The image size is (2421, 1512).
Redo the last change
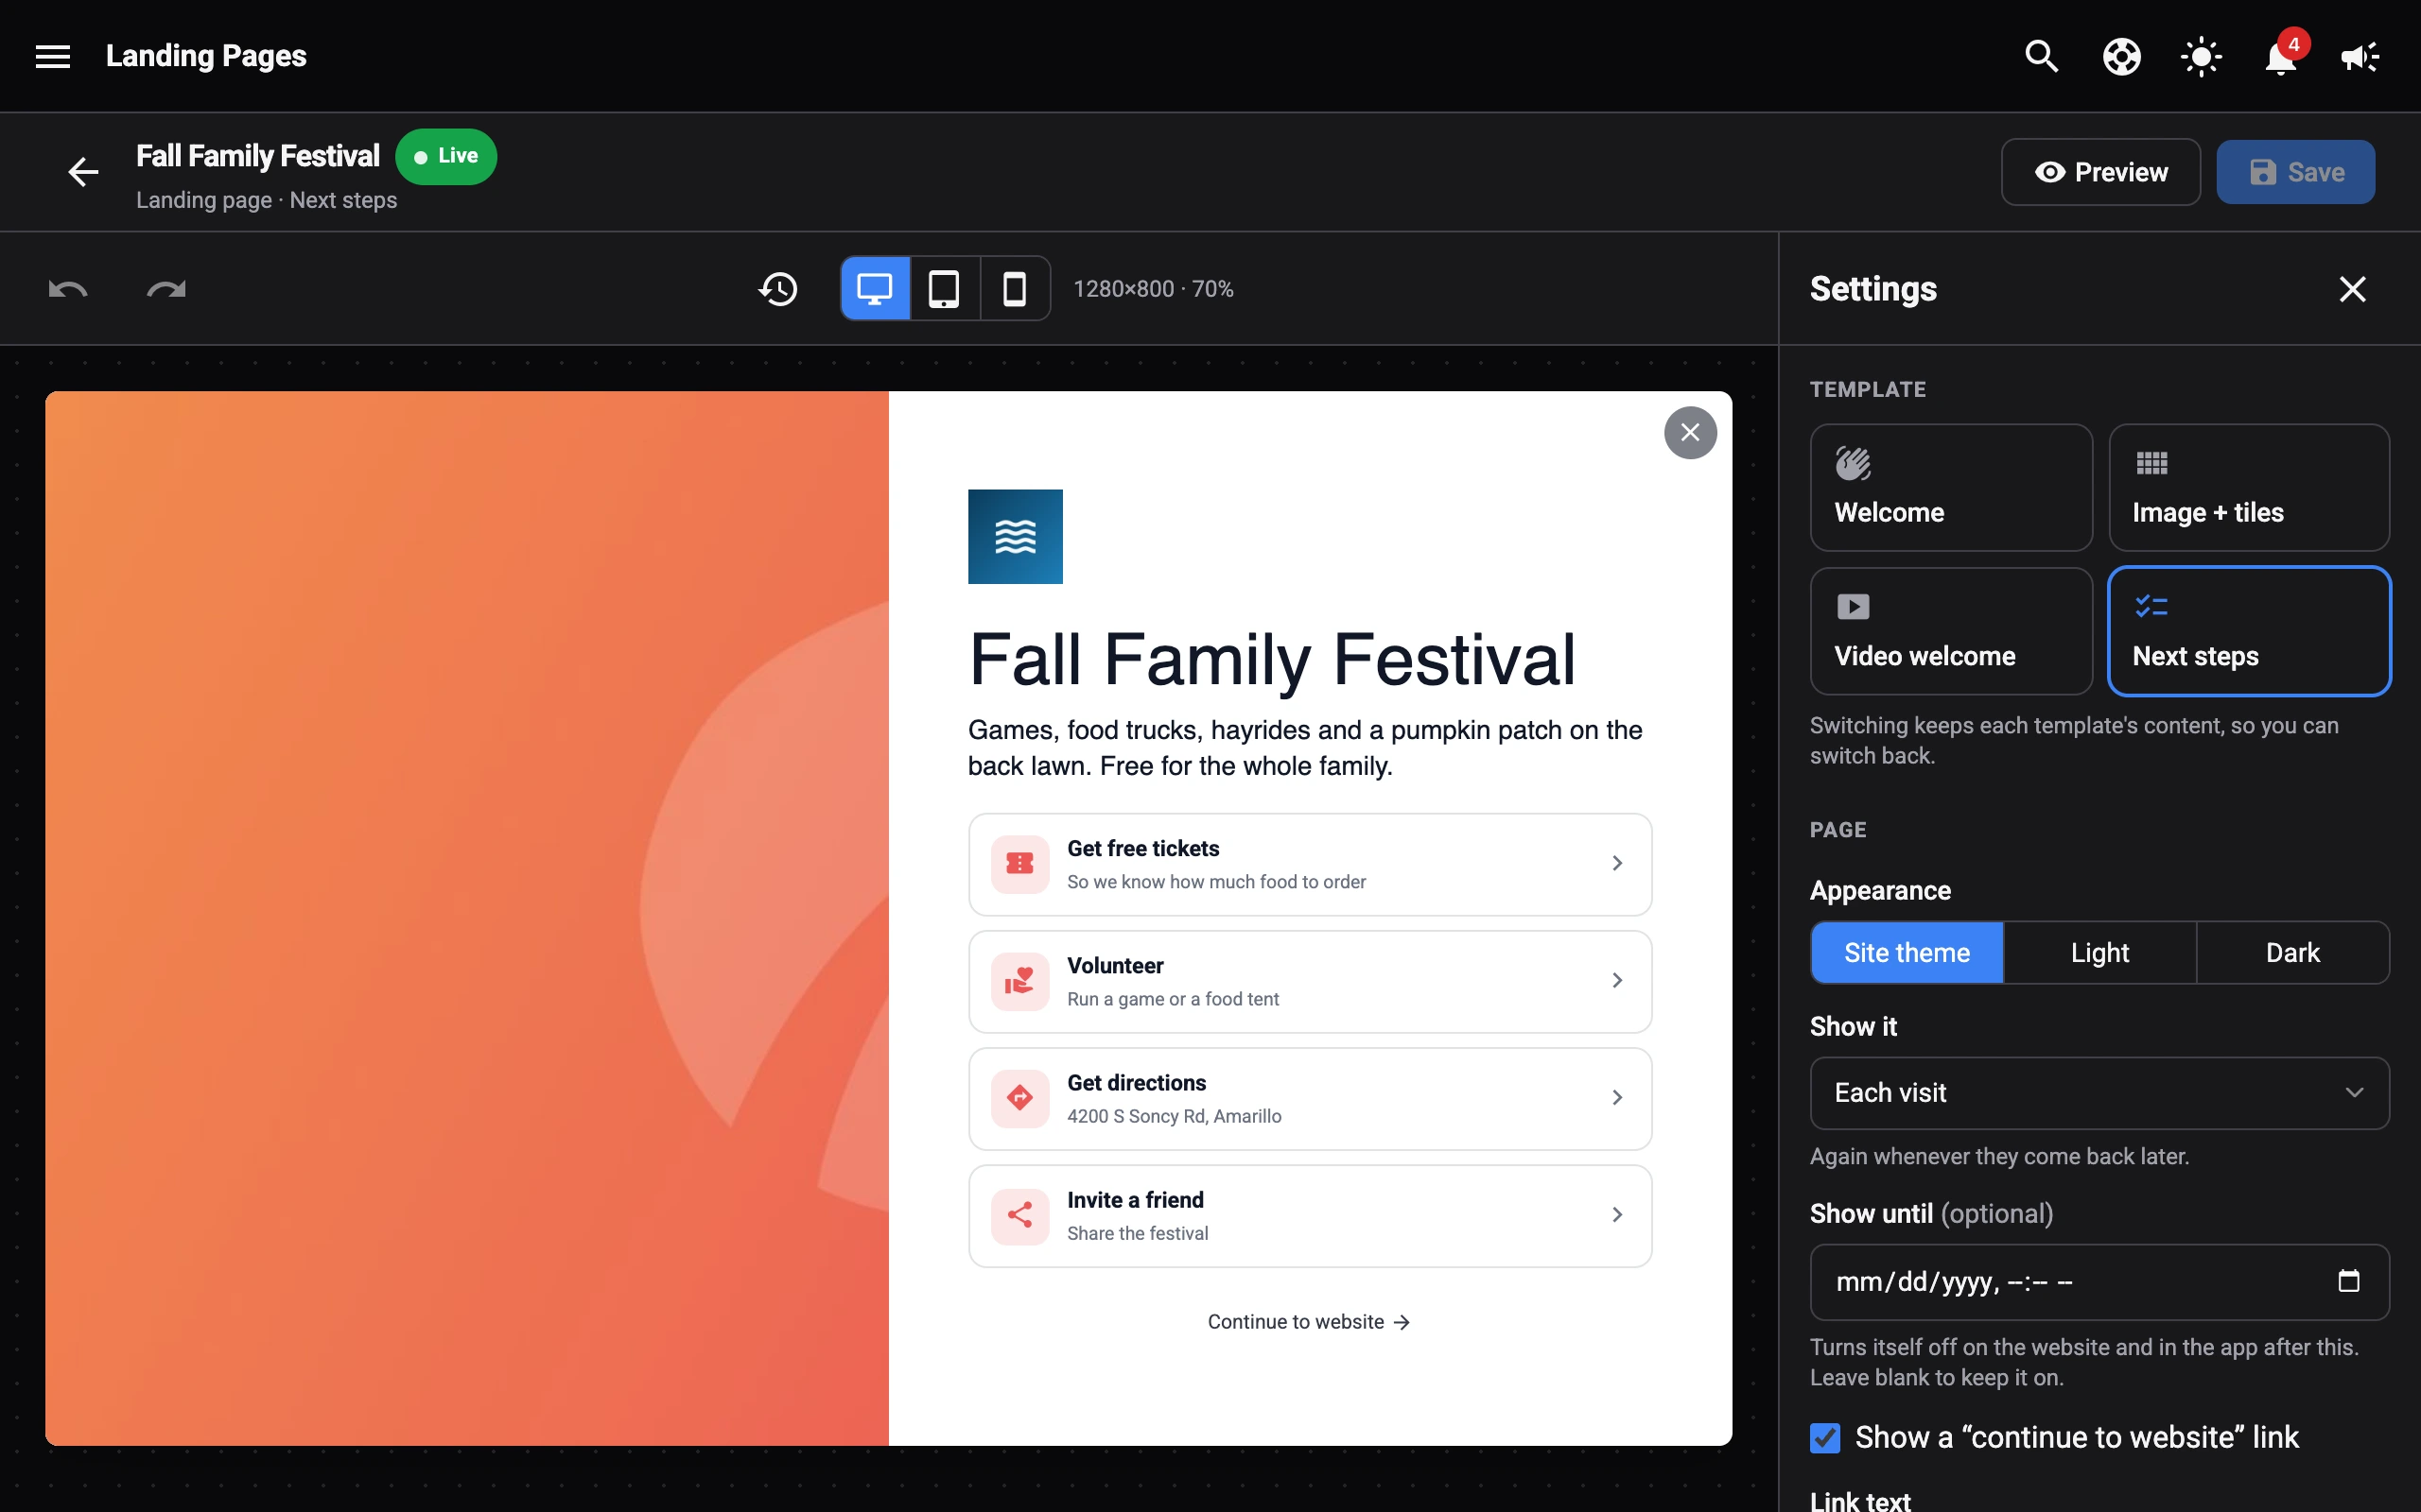[166, 289]
